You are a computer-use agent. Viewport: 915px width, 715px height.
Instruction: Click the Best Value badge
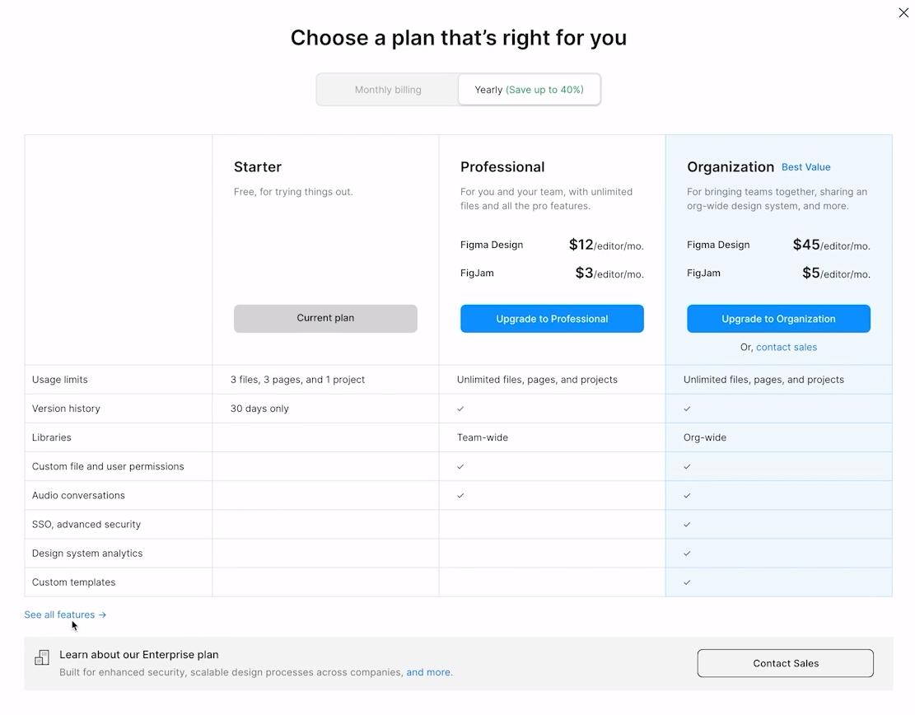click(805, 167)
